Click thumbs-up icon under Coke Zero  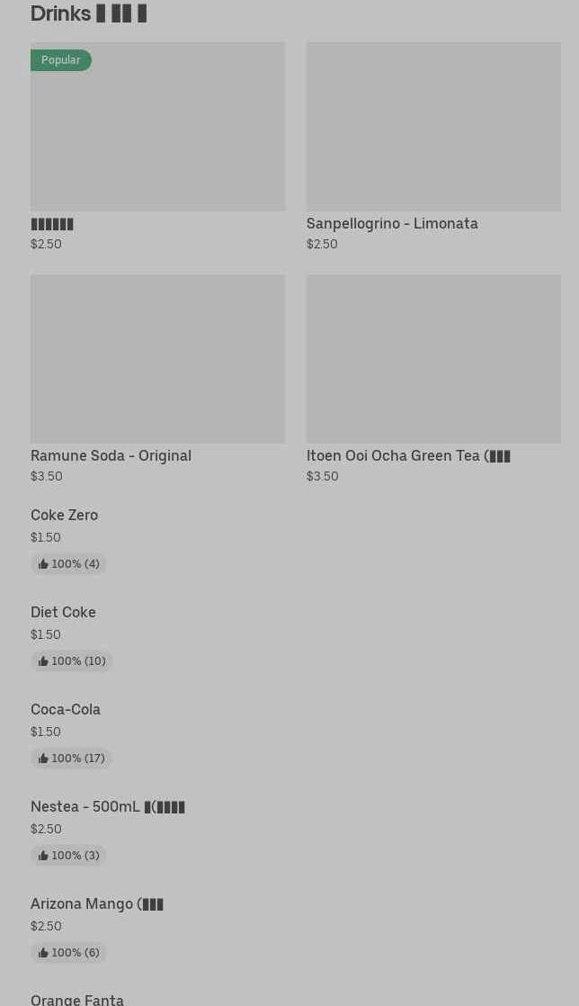pos(43,564)
